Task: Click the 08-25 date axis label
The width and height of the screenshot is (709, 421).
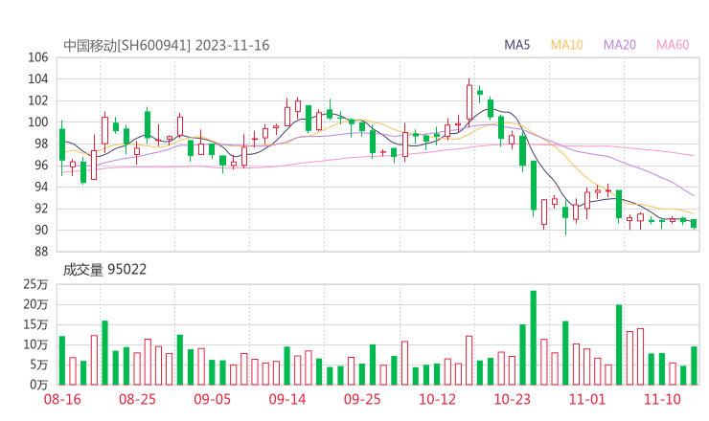Action: click(x=137, y=399)
